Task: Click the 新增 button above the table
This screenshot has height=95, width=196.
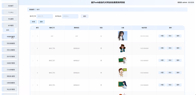Action: 33,22
